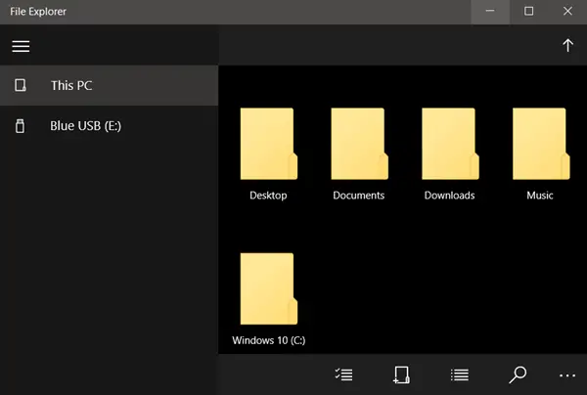Maximize the File Explorer window
The image size is (587, 395).
[x=528, y=11]
